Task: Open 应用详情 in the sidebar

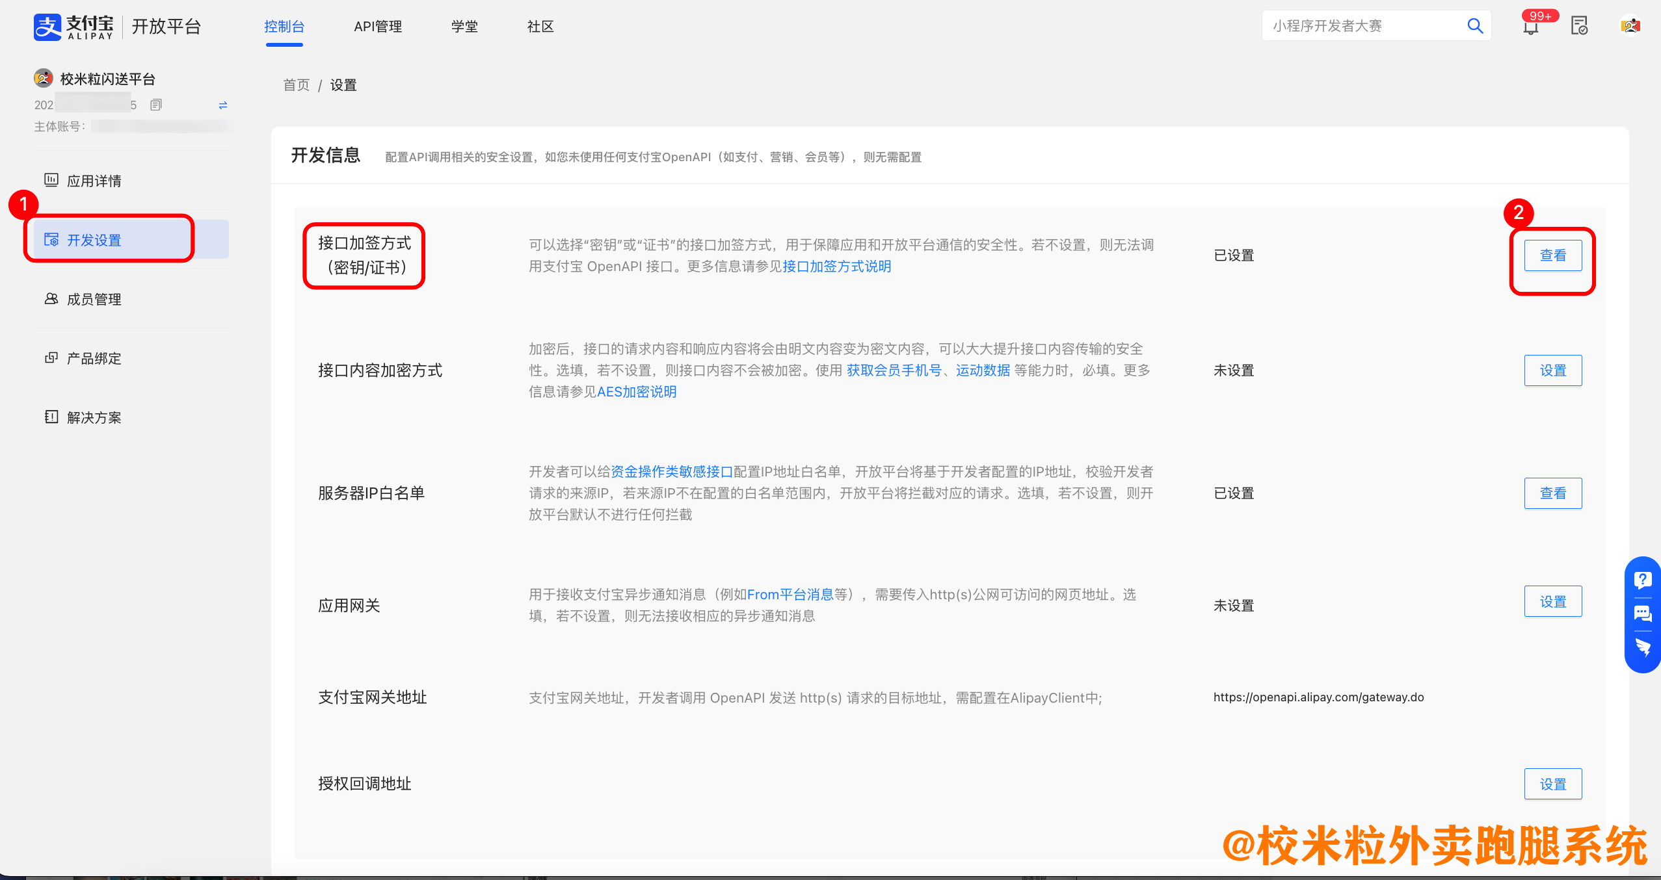Action: 94,181
